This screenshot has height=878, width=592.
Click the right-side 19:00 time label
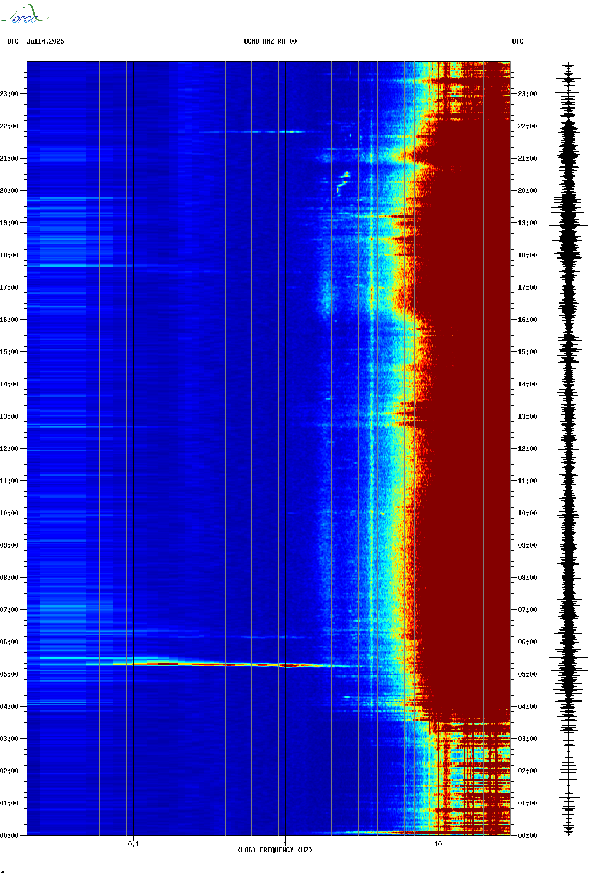click(x=528, y=223)
